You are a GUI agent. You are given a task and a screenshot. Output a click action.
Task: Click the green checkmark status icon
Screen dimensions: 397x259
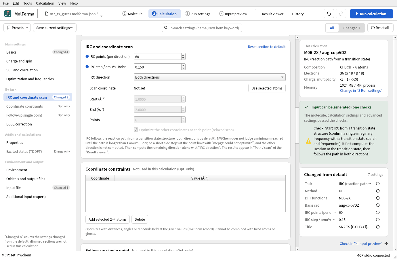point(307,107)
